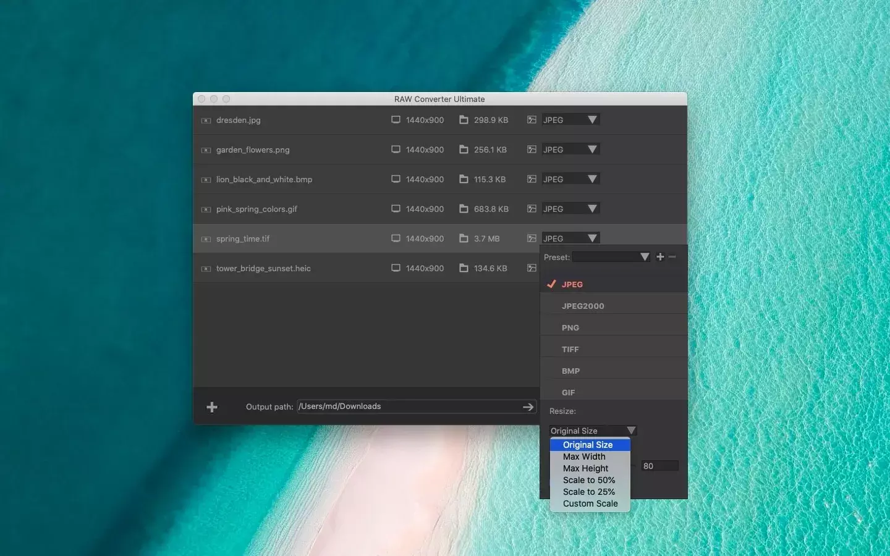Click the folder icon next to 683.8 KB

click(464, 209)
